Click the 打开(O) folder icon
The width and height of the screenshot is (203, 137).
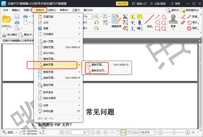[x=7, y=20]
